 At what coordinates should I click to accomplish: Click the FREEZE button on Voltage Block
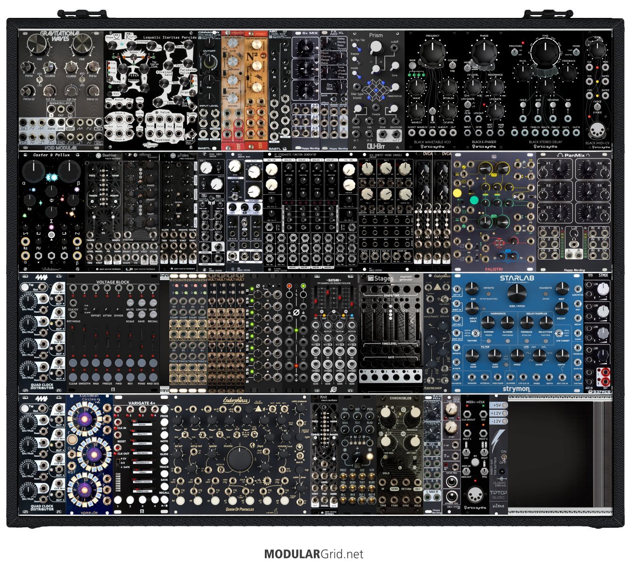point(107,377)
